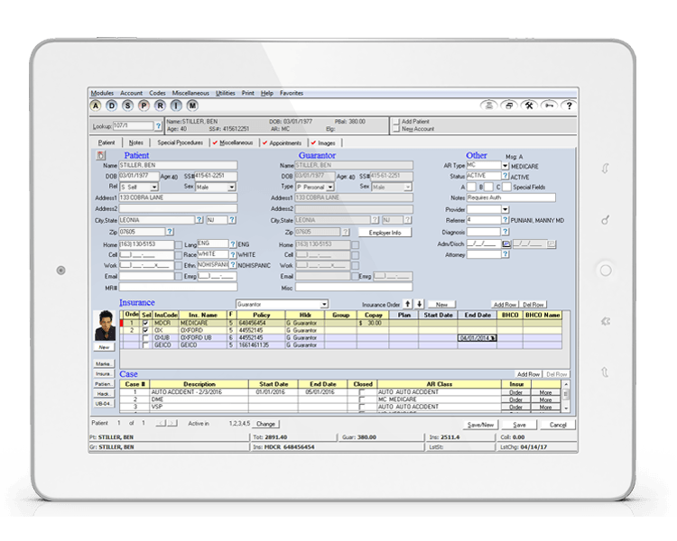Move insurance order down with arrow
Image resolution: width=677 pixels, height=541 pixels.
pos(419,304)
